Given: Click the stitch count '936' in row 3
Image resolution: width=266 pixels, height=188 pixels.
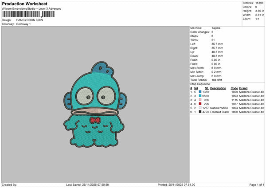Looking at the screenshot, I should tap(206, 100).
